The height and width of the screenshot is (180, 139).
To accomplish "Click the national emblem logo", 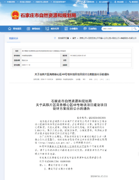I will [15, 15].
